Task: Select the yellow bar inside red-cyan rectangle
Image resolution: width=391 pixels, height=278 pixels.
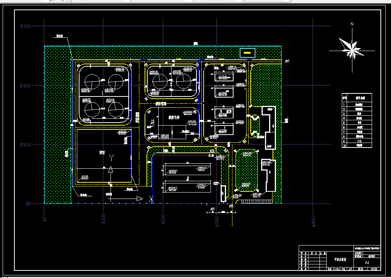Action: click(x=247, y=53)
